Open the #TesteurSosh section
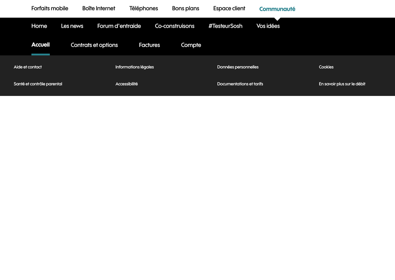Image resolution: width=395 pixels, height=280 pixels. [x=225, y=26]
